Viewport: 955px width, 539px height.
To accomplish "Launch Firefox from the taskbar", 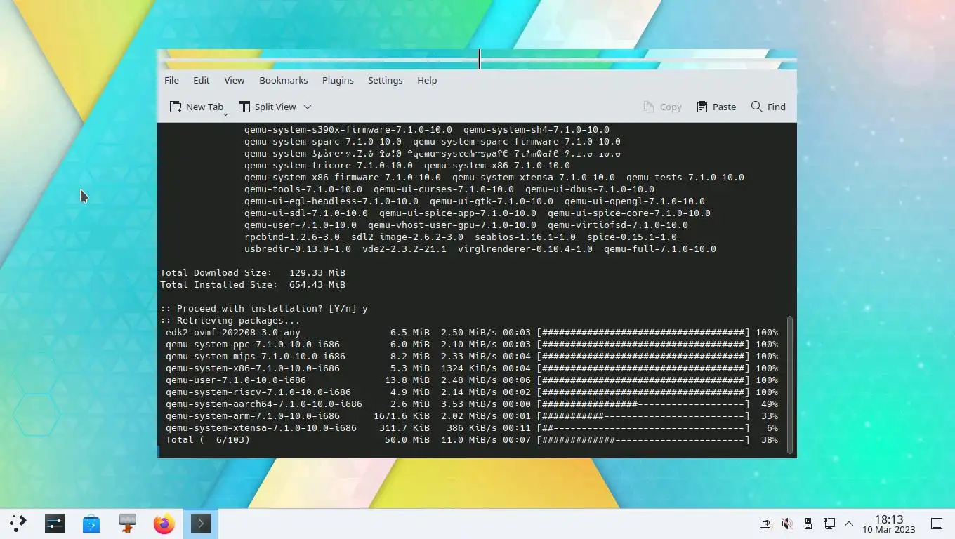I will click(x=164, y=524).
